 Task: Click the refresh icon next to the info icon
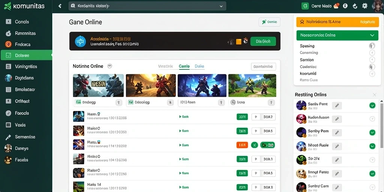355,6
